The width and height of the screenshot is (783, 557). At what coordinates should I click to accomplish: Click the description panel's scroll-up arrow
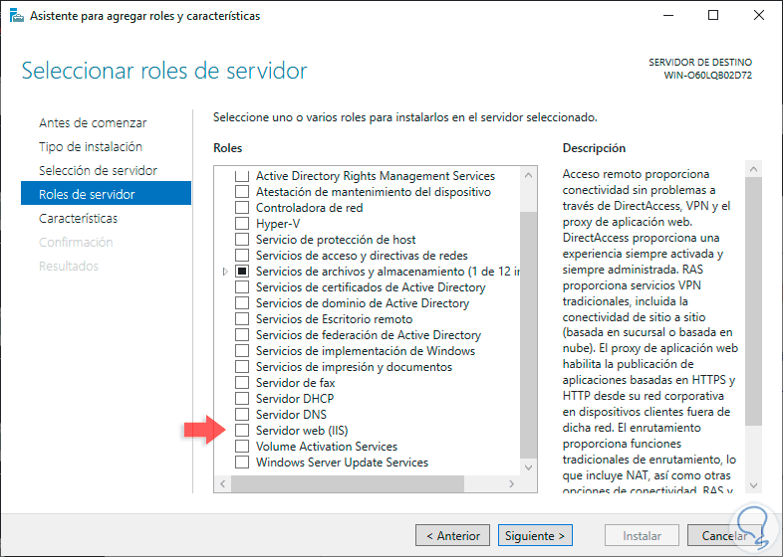click(754, 174)
